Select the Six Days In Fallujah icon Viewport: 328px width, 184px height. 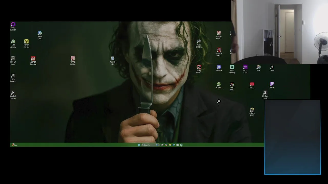tap(265, 95)
